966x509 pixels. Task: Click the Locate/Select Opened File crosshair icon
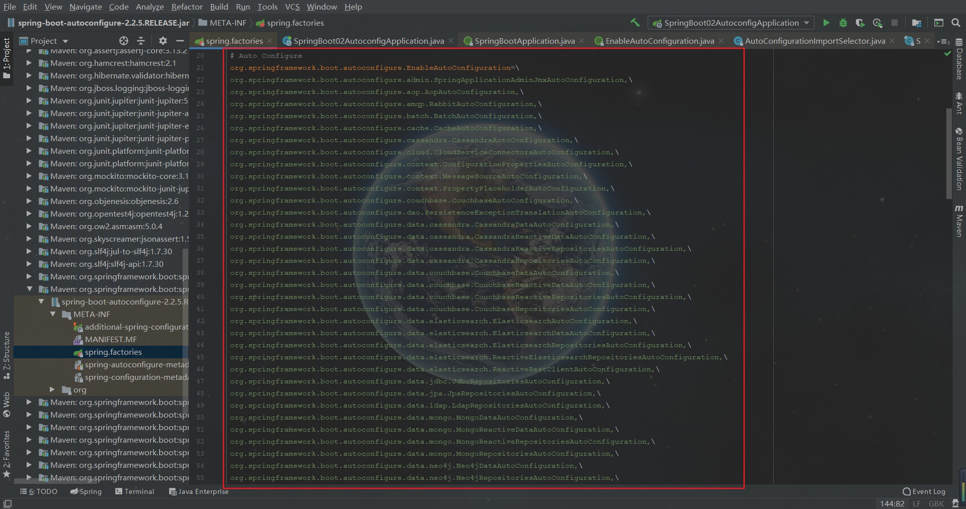124,41
